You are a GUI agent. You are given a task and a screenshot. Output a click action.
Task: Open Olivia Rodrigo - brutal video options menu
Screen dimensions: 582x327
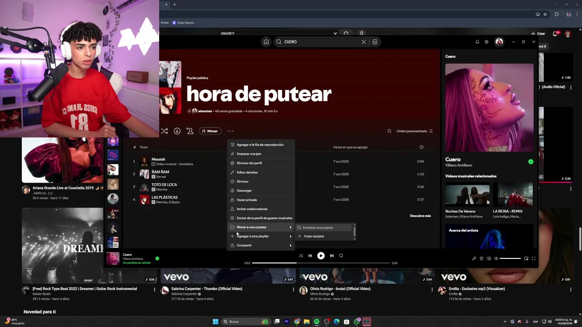point(432,289)
